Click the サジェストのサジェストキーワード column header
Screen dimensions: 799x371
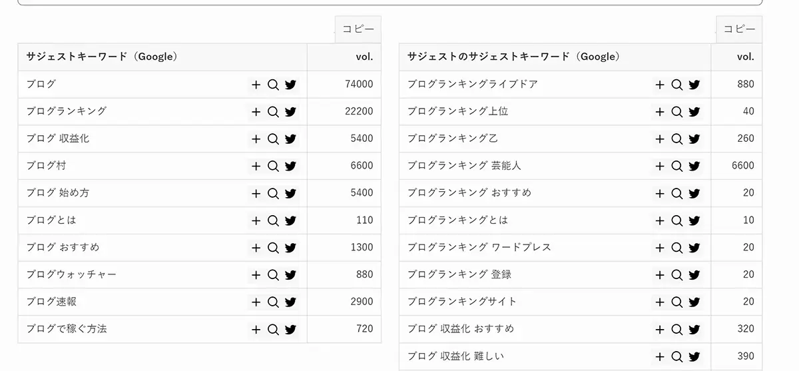513,57
